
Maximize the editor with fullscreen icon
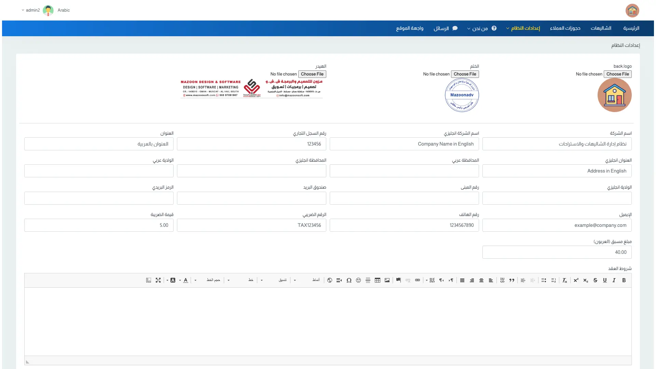click(158, 280)
